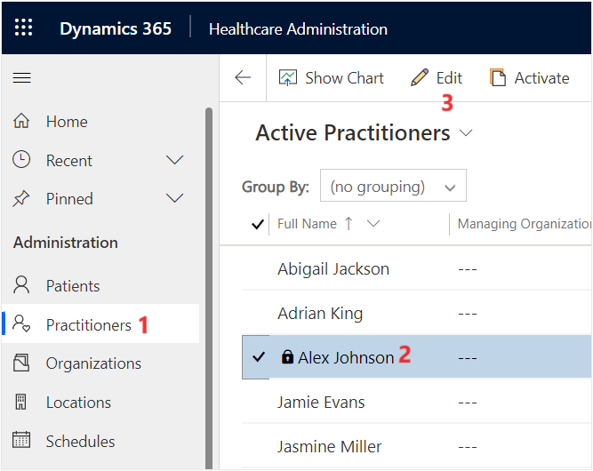Viewport: 593px width, 471px height.
Task: Open the Locations sidebar entry
Action: coord(78,403)
